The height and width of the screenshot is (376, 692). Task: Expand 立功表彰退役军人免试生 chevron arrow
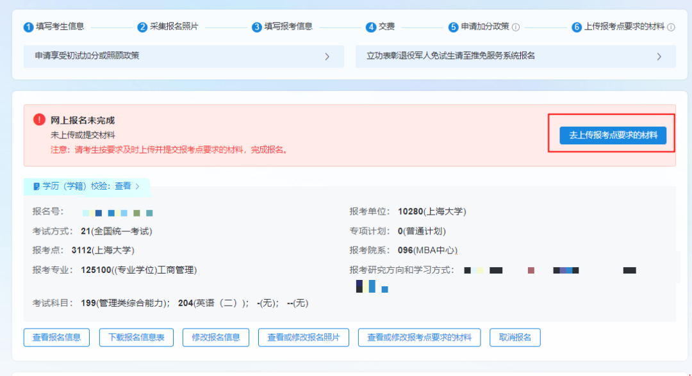click(659, 56)
